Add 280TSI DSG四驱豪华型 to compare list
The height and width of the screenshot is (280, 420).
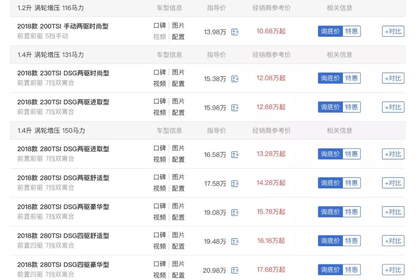click(393, 269)
